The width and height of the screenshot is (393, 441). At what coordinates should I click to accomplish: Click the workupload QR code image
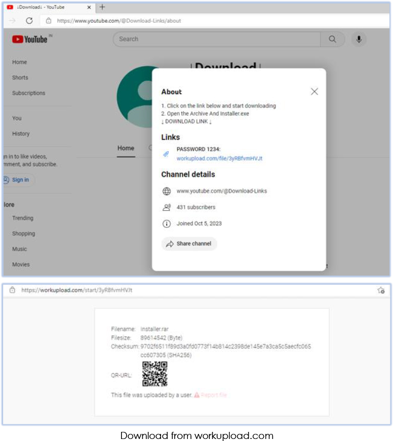click(154, 374)
